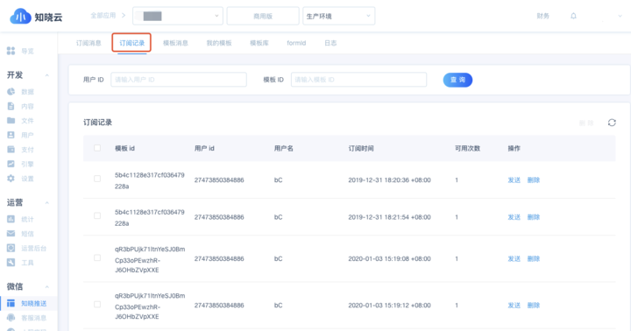Viewport: 631px width, 331px height.
Task: Click 发送 for the 18:21:54 record
Action: tap(514, 217)
